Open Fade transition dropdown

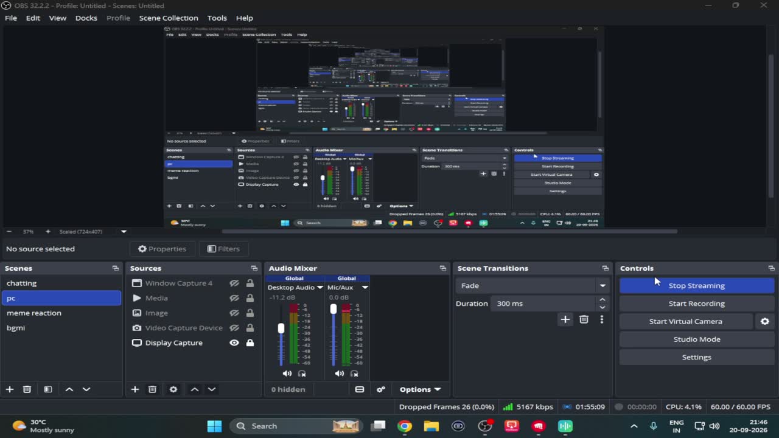click(x=533, y=285)
